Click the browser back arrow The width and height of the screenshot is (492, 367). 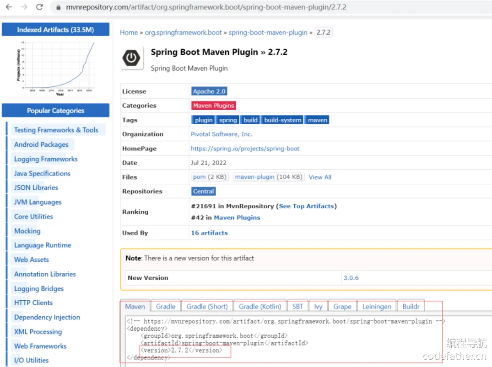point(9,7)
